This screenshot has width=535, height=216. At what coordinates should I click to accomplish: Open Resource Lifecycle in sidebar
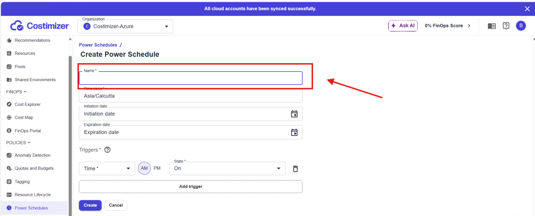pyautogui.click(x=33, y=195)
